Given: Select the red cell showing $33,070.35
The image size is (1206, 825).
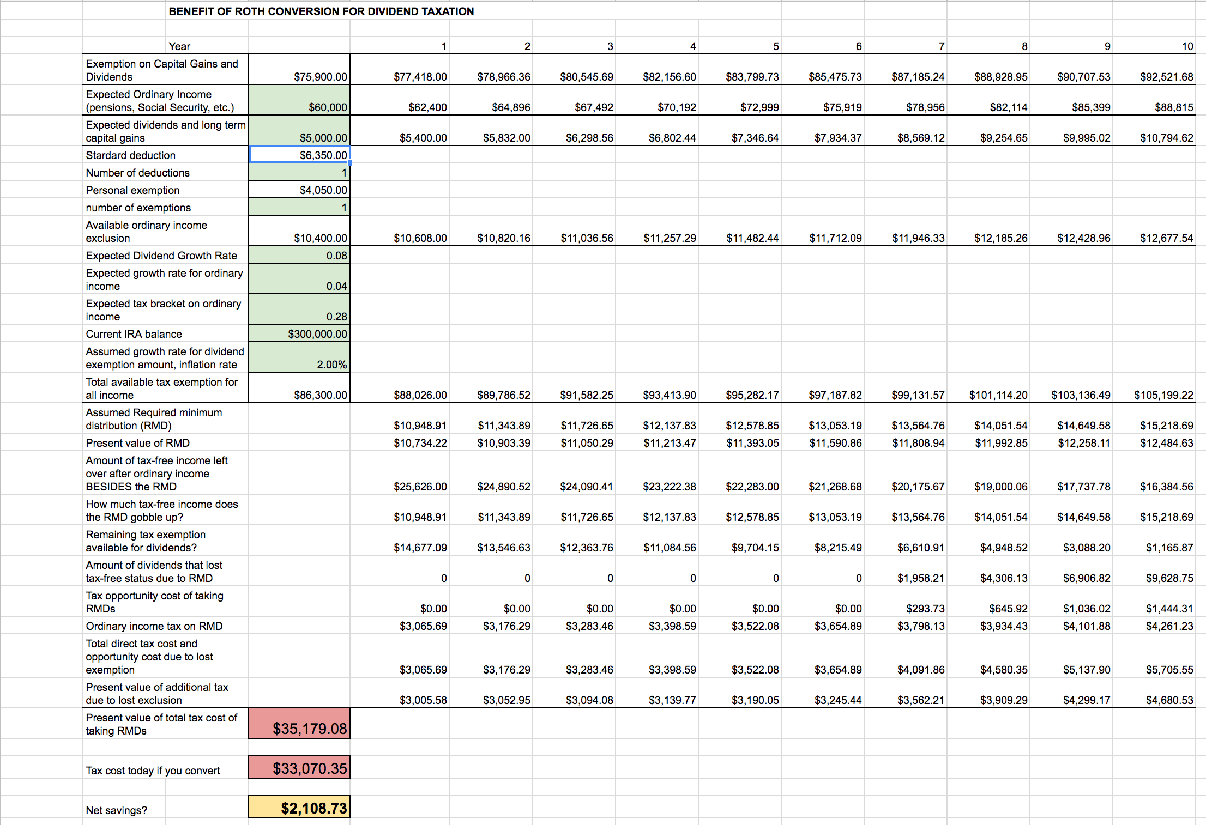Looking at the screenshot, I should (x=299, y=768).
